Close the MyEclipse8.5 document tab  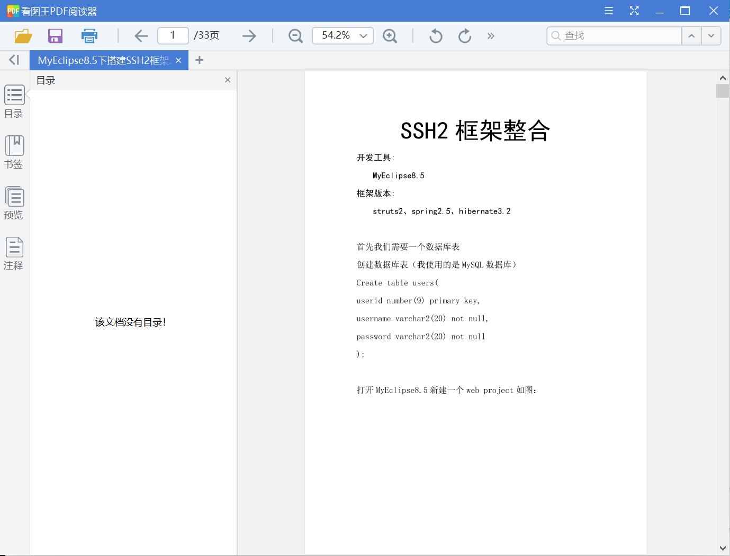click(178, 60)
